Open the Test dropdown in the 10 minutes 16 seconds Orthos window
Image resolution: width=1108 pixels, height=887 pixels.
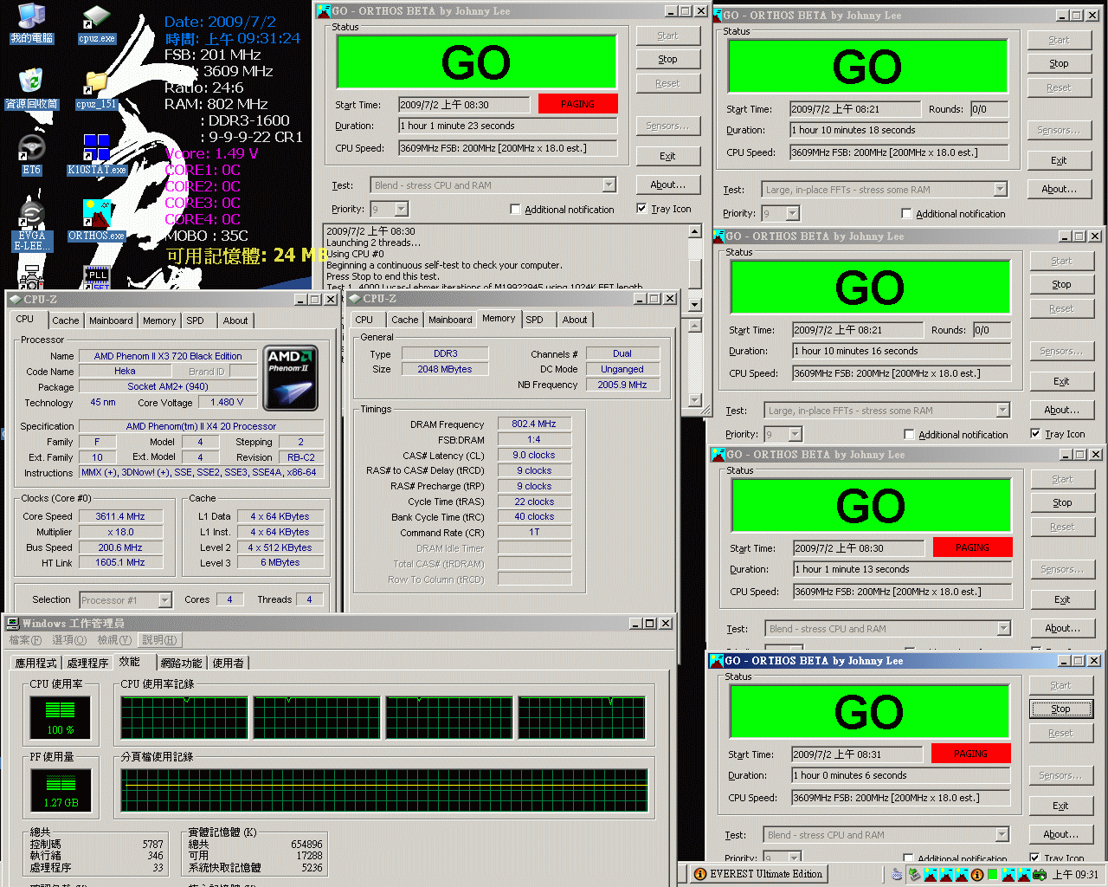[x=1002, y=411]
